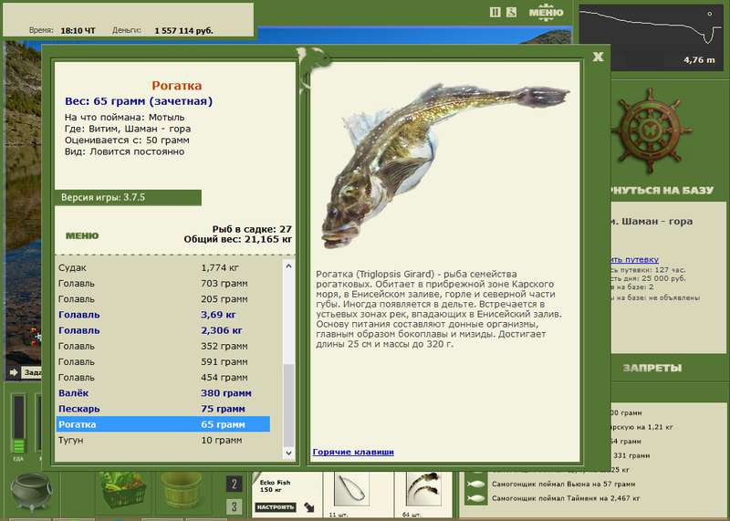Click the return to base label НА БАЗУ
This screenshot has width=730, height=521.
pyautogui.click(x=662, y=190)
